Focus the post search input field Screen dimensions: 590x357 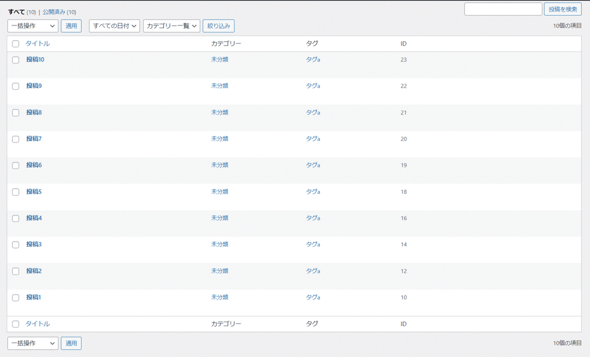click(x=503, y=9)
